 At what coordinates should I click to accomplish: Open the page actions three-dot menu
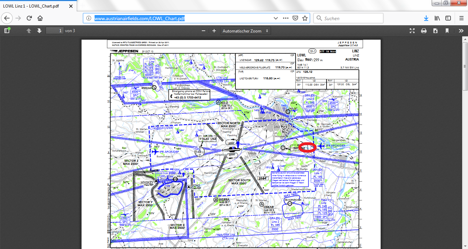(286, 18)
